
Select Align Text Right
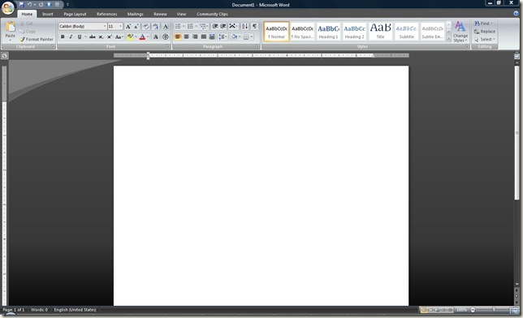(x=195, y=37)
